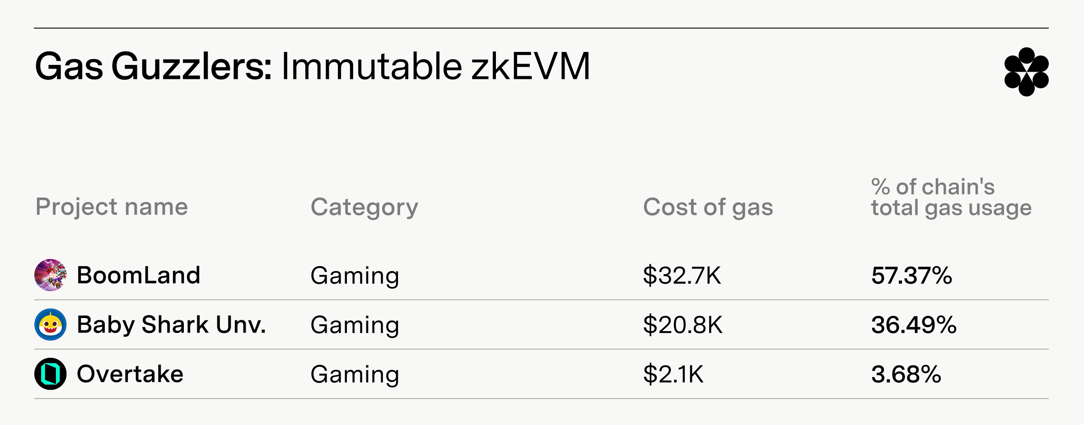This screenshot has width=1084, height=425.
Task: Click the 36.49% gas usage value
Action: pyautogui.click(x=914, y=325)
